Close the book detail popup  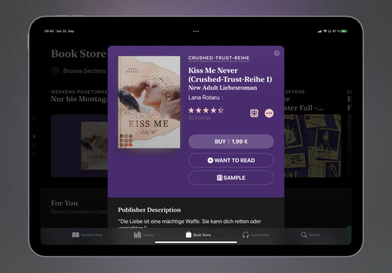click(x=277, y=53)
